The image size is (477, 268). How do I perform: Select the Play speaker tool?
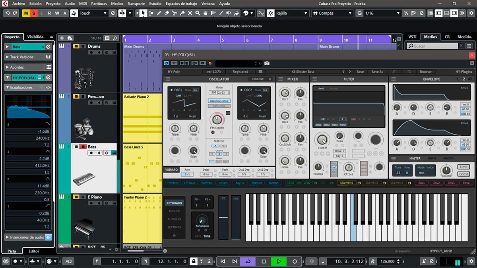[x=229, y=13]
